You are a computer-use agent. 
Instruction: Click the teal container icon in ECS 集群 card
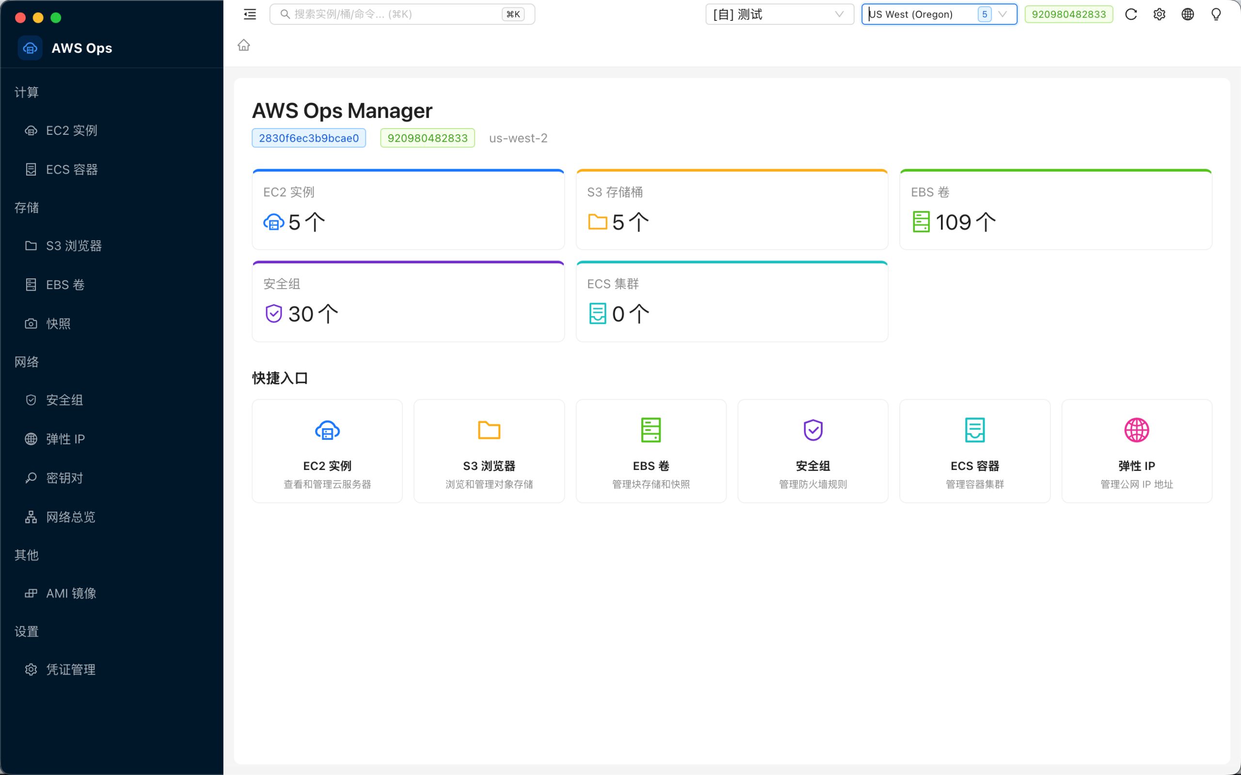[x=598, y=314]
